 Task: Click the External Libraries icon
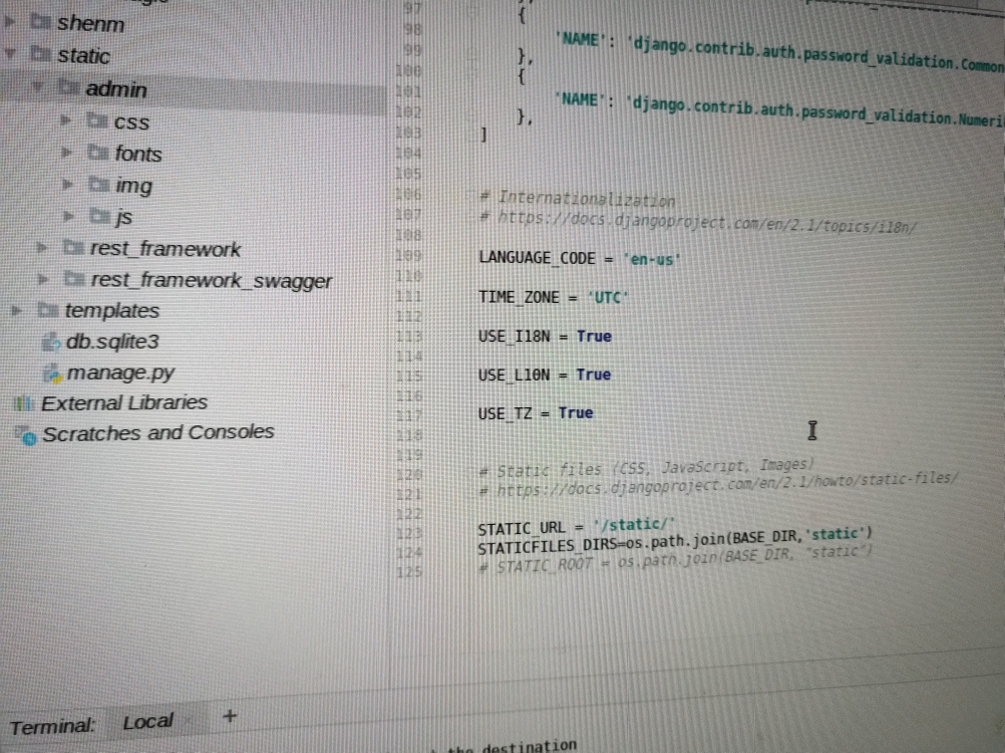pos(23,403)
